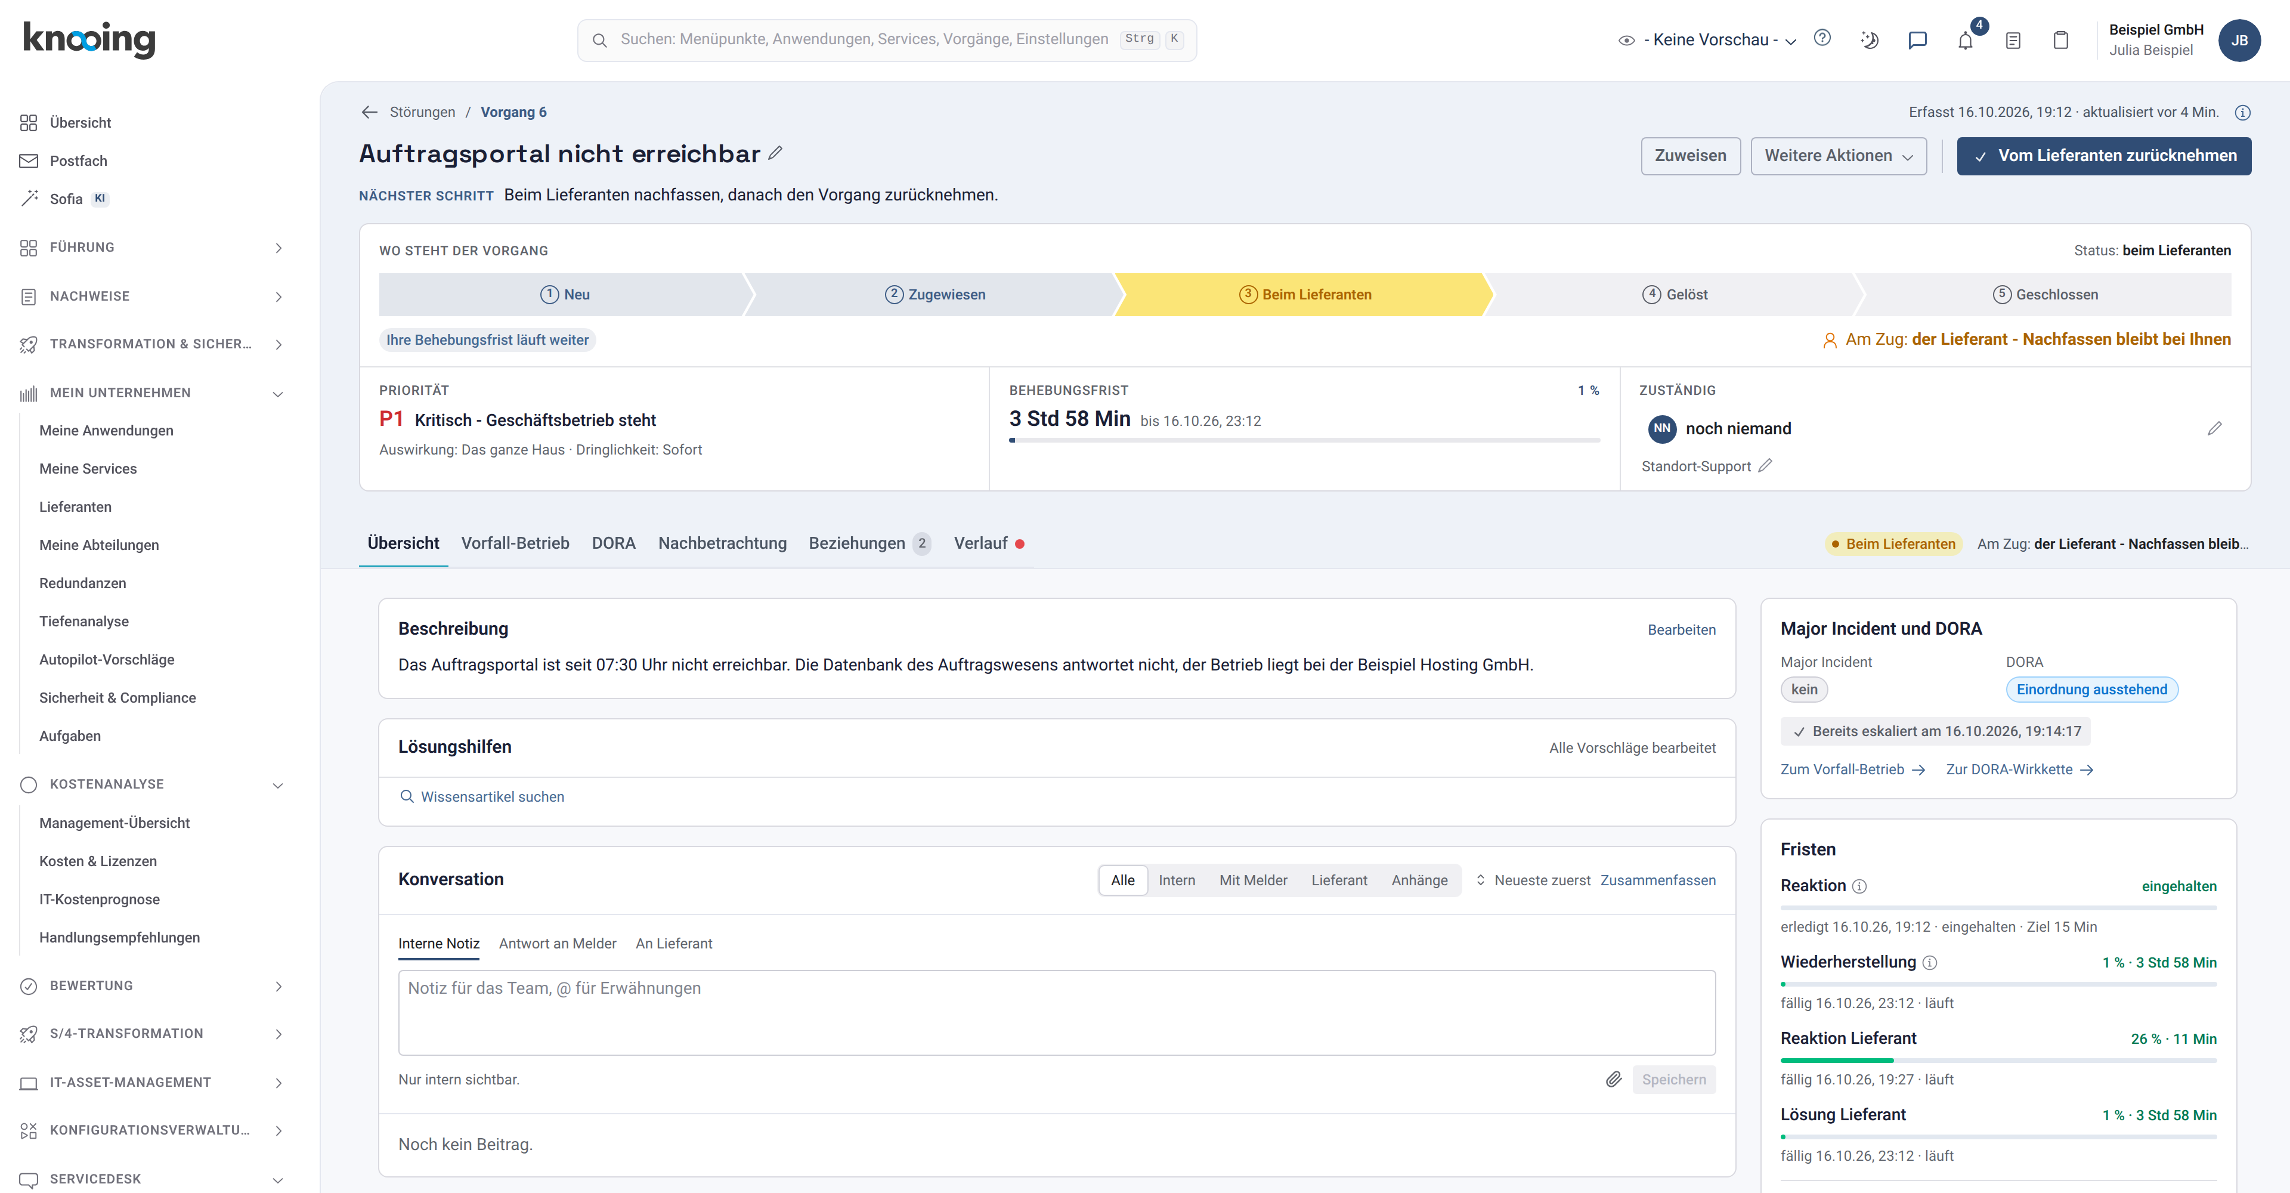Edit the assignee via the pencil icon
2290x1193 pixels.
pyautogui.click(x=2214, y=428)
